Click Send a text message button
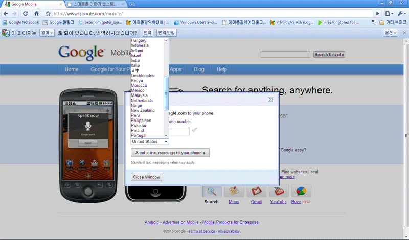Viewport: 409px width, 240px height. [170, 153]
